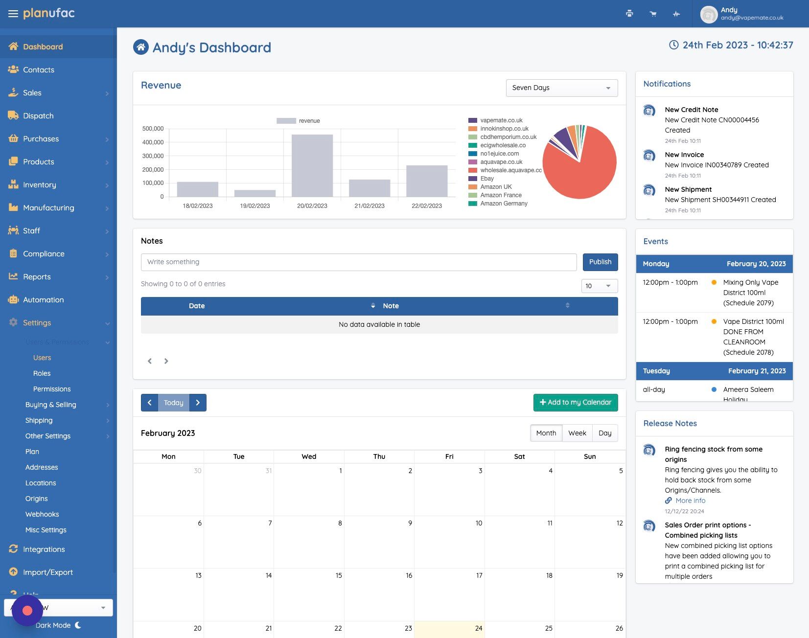This screenshot has width=809, height=638.
Task: Open Misc Settings
Action: [46, 530]
